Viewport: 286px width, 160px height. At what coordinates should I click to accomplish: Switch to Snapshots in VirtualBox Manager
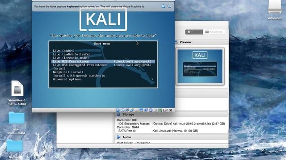(x=214, y=32)
